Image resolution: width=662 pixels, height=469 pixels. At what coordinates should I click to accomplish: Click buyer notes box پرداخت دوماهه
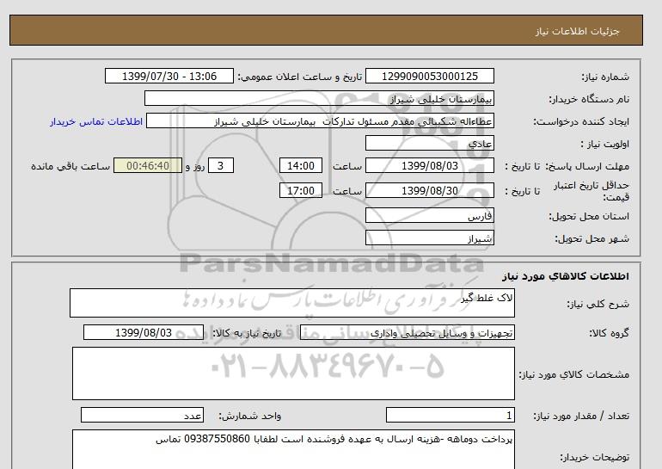click(293, 450)
